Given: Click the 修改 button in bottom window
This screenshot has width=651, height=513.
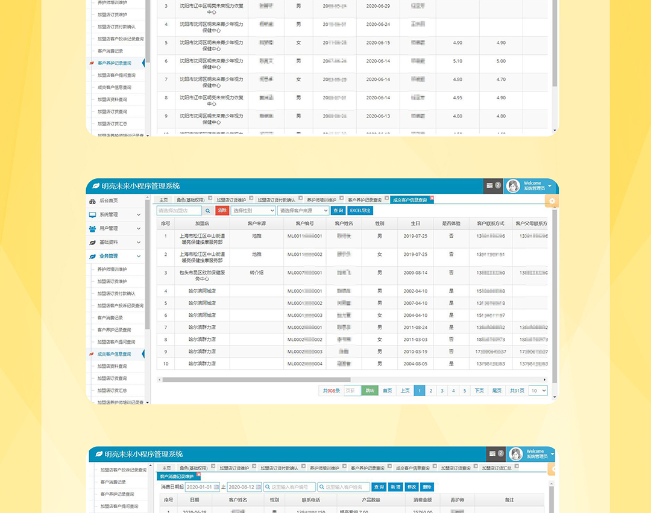Looking at the screenshot, I should point(411,487).
